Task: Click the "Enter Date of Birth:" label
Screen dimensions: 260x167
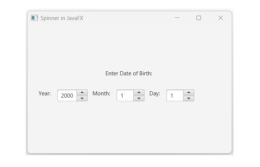Action: pos(129,73)
